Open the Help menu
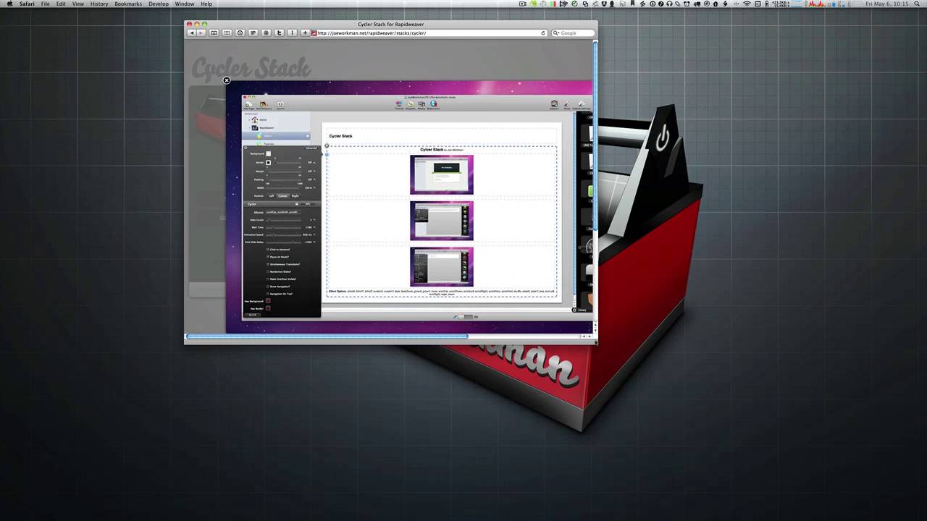Image resolution: width=927 pixels, height=521 pixels. point(206,4)
